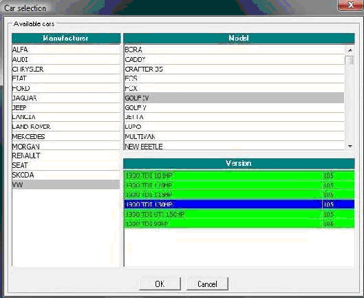Pick RENAULT in the manufacturer list
The image size is (364, 298).
coord(66,156)
